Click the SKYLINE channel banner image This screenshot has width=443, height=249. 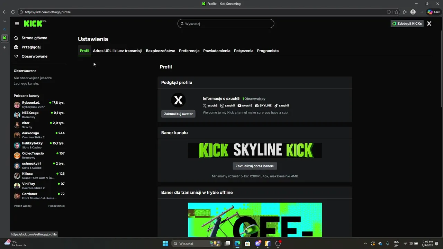point(255,150)
